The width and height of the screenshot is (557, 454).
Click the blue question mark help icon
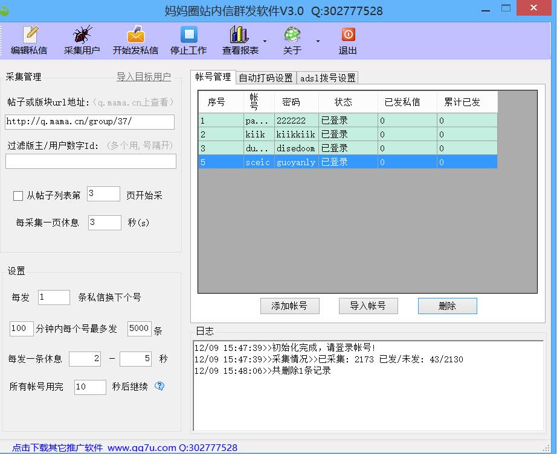click(159, 387)
